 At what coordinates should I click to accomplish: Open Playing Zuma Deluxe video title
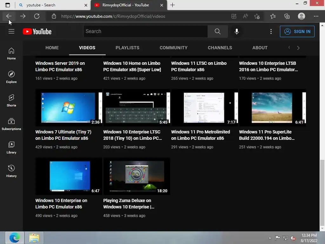tap(129, 204)
